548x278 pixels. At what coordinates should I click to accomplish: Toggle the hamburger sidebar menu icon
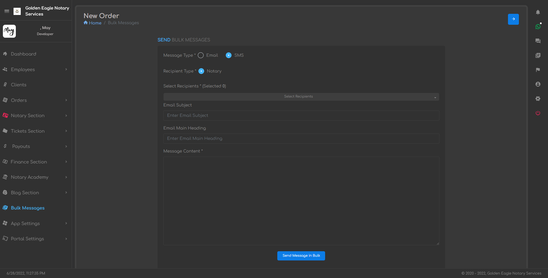point(7,11)
